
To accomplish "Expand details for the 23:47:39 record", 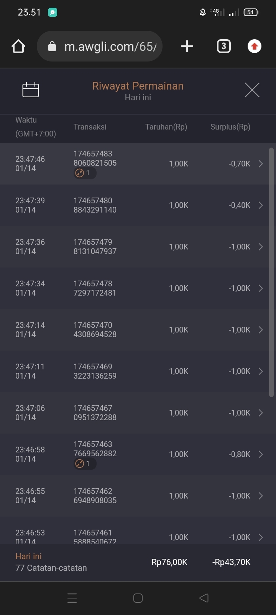I will [261, 205].
